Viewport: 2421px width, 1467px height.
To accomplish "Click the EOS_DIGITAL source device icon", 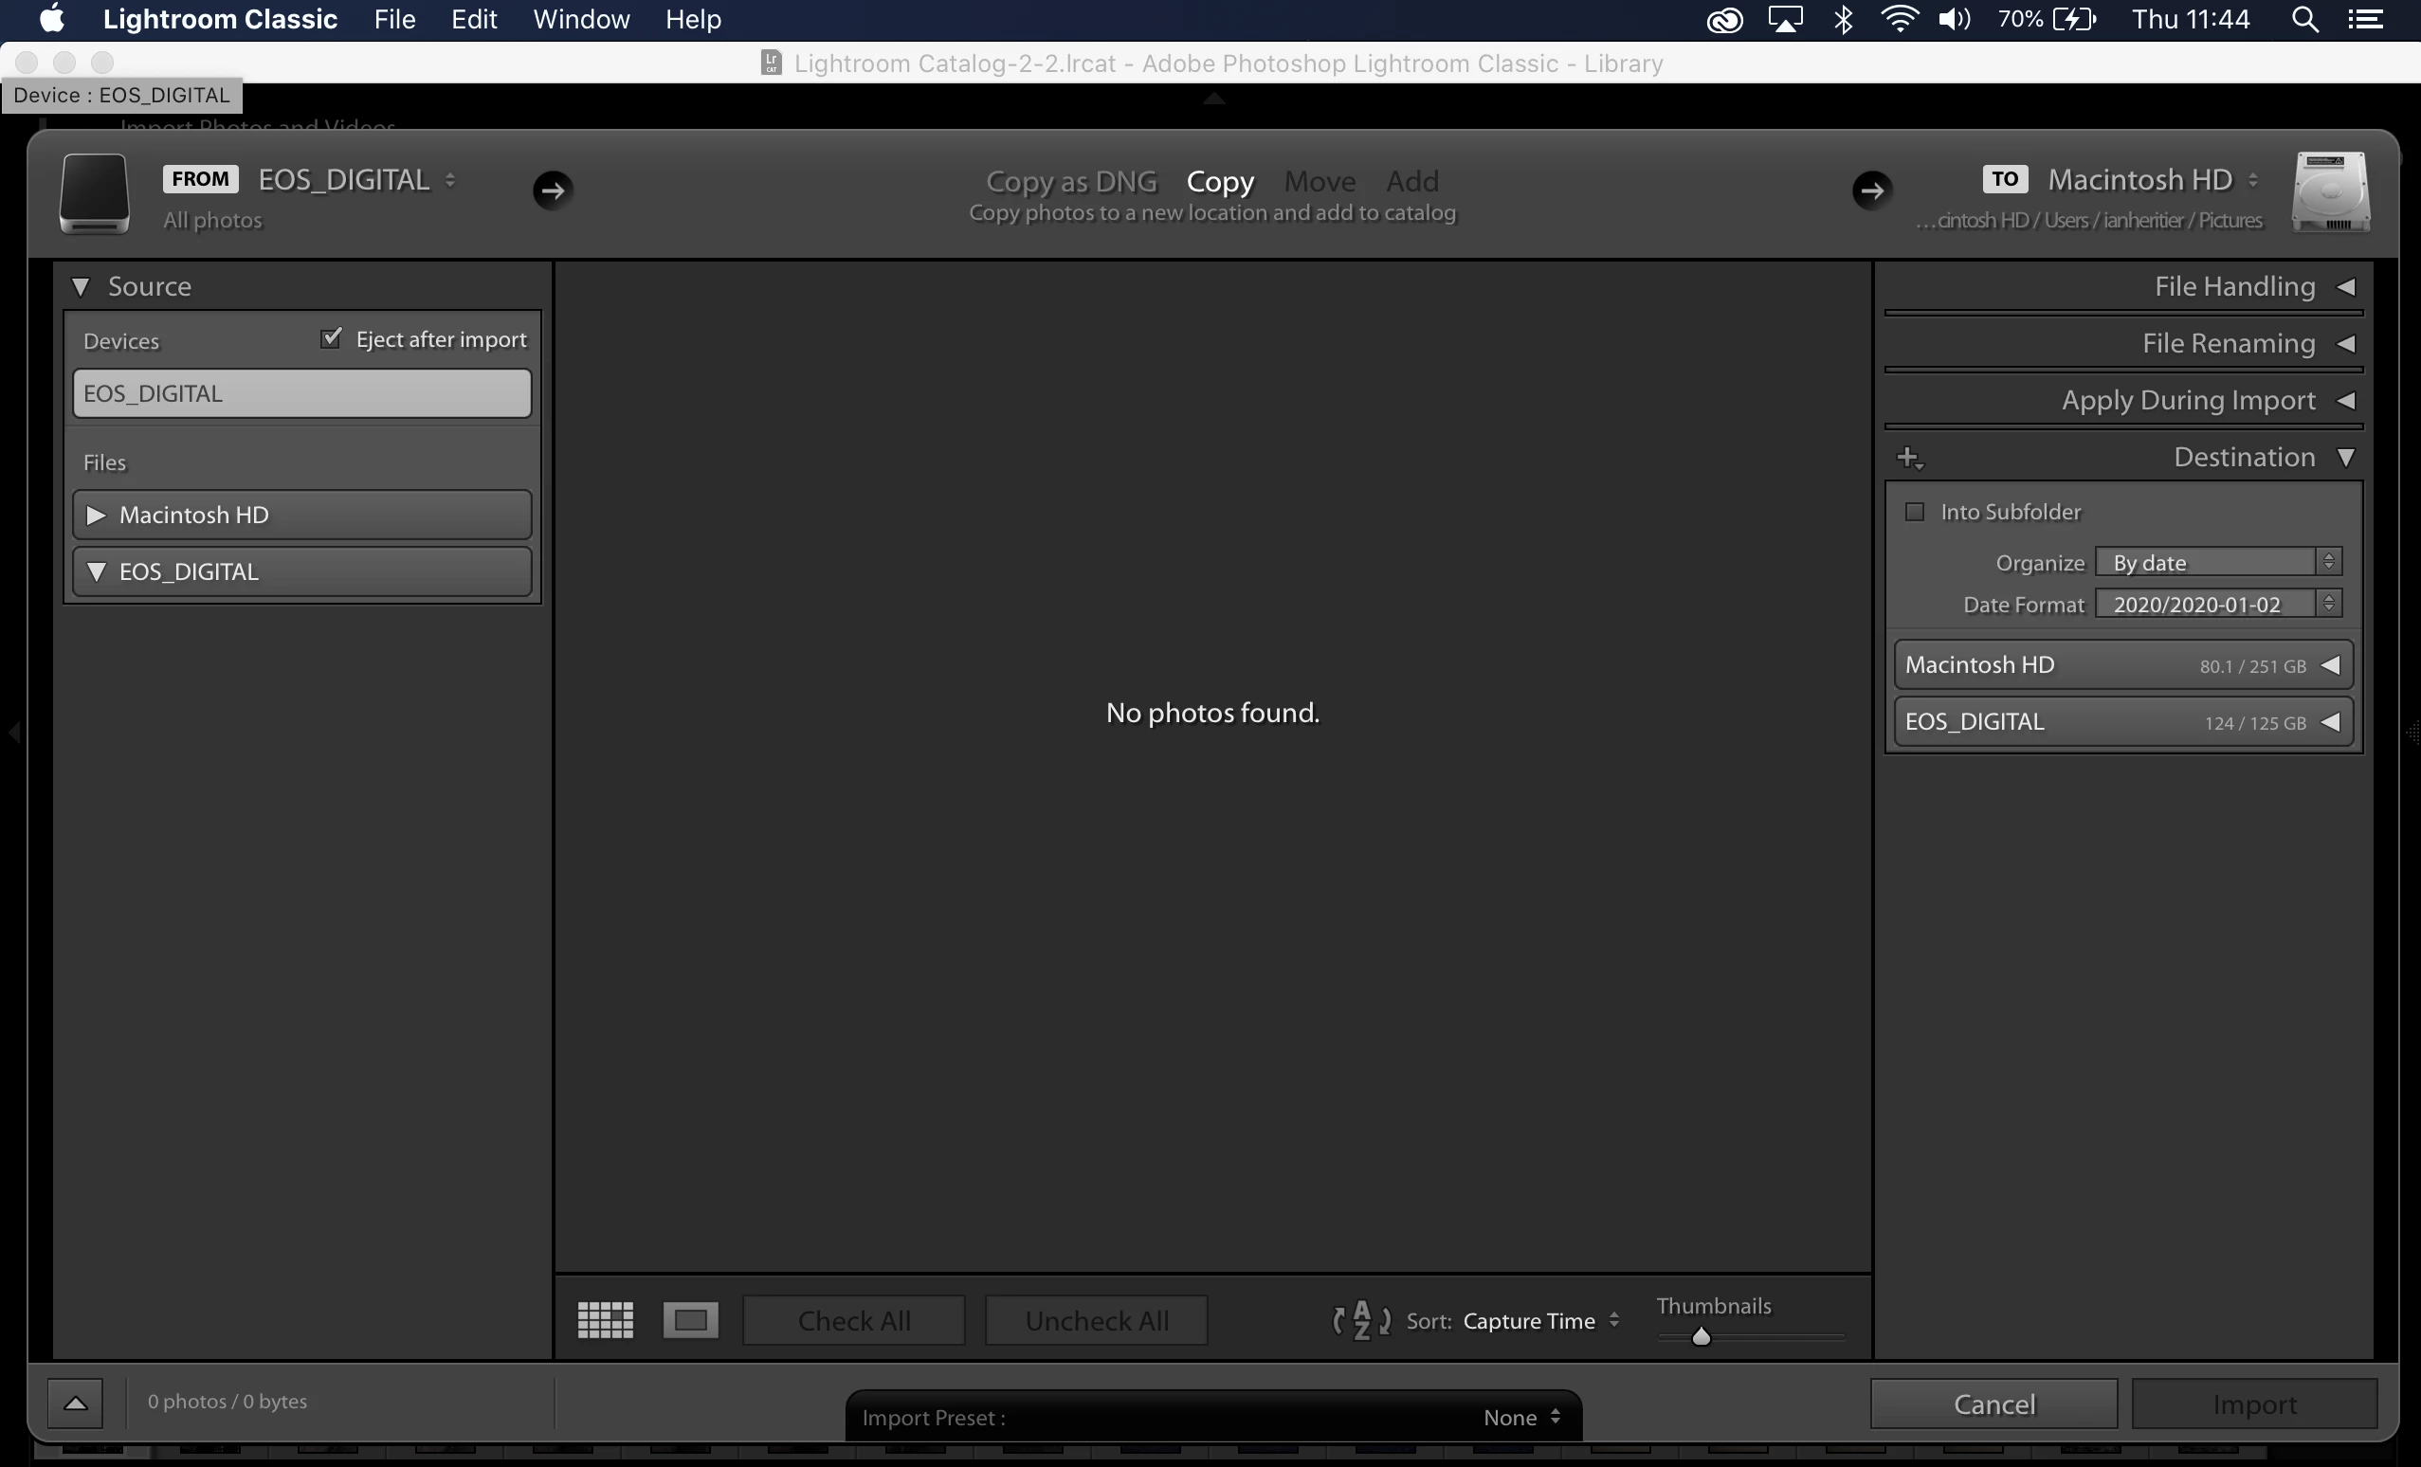I will pyautogui.click(x=95, y=192).
